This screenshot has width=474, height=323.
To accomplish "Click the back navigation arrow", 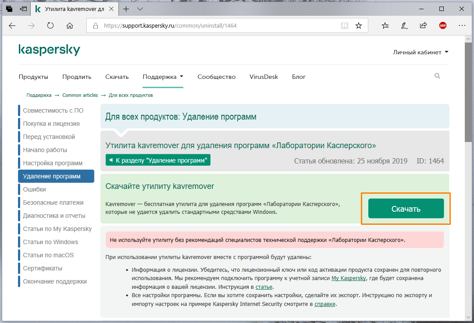I will click(x=12, y=25).
